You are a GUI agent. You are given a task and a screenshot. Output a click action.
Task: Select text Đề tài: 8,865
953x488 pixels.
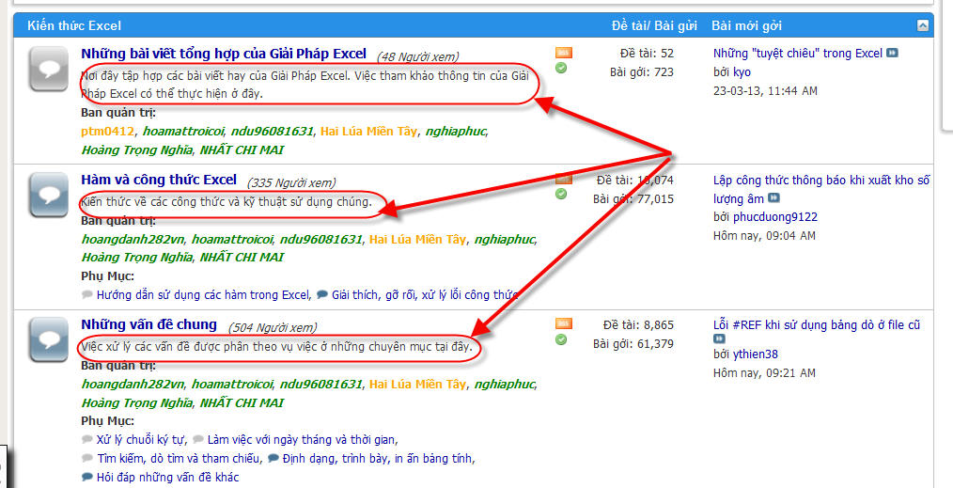[638, 325]
